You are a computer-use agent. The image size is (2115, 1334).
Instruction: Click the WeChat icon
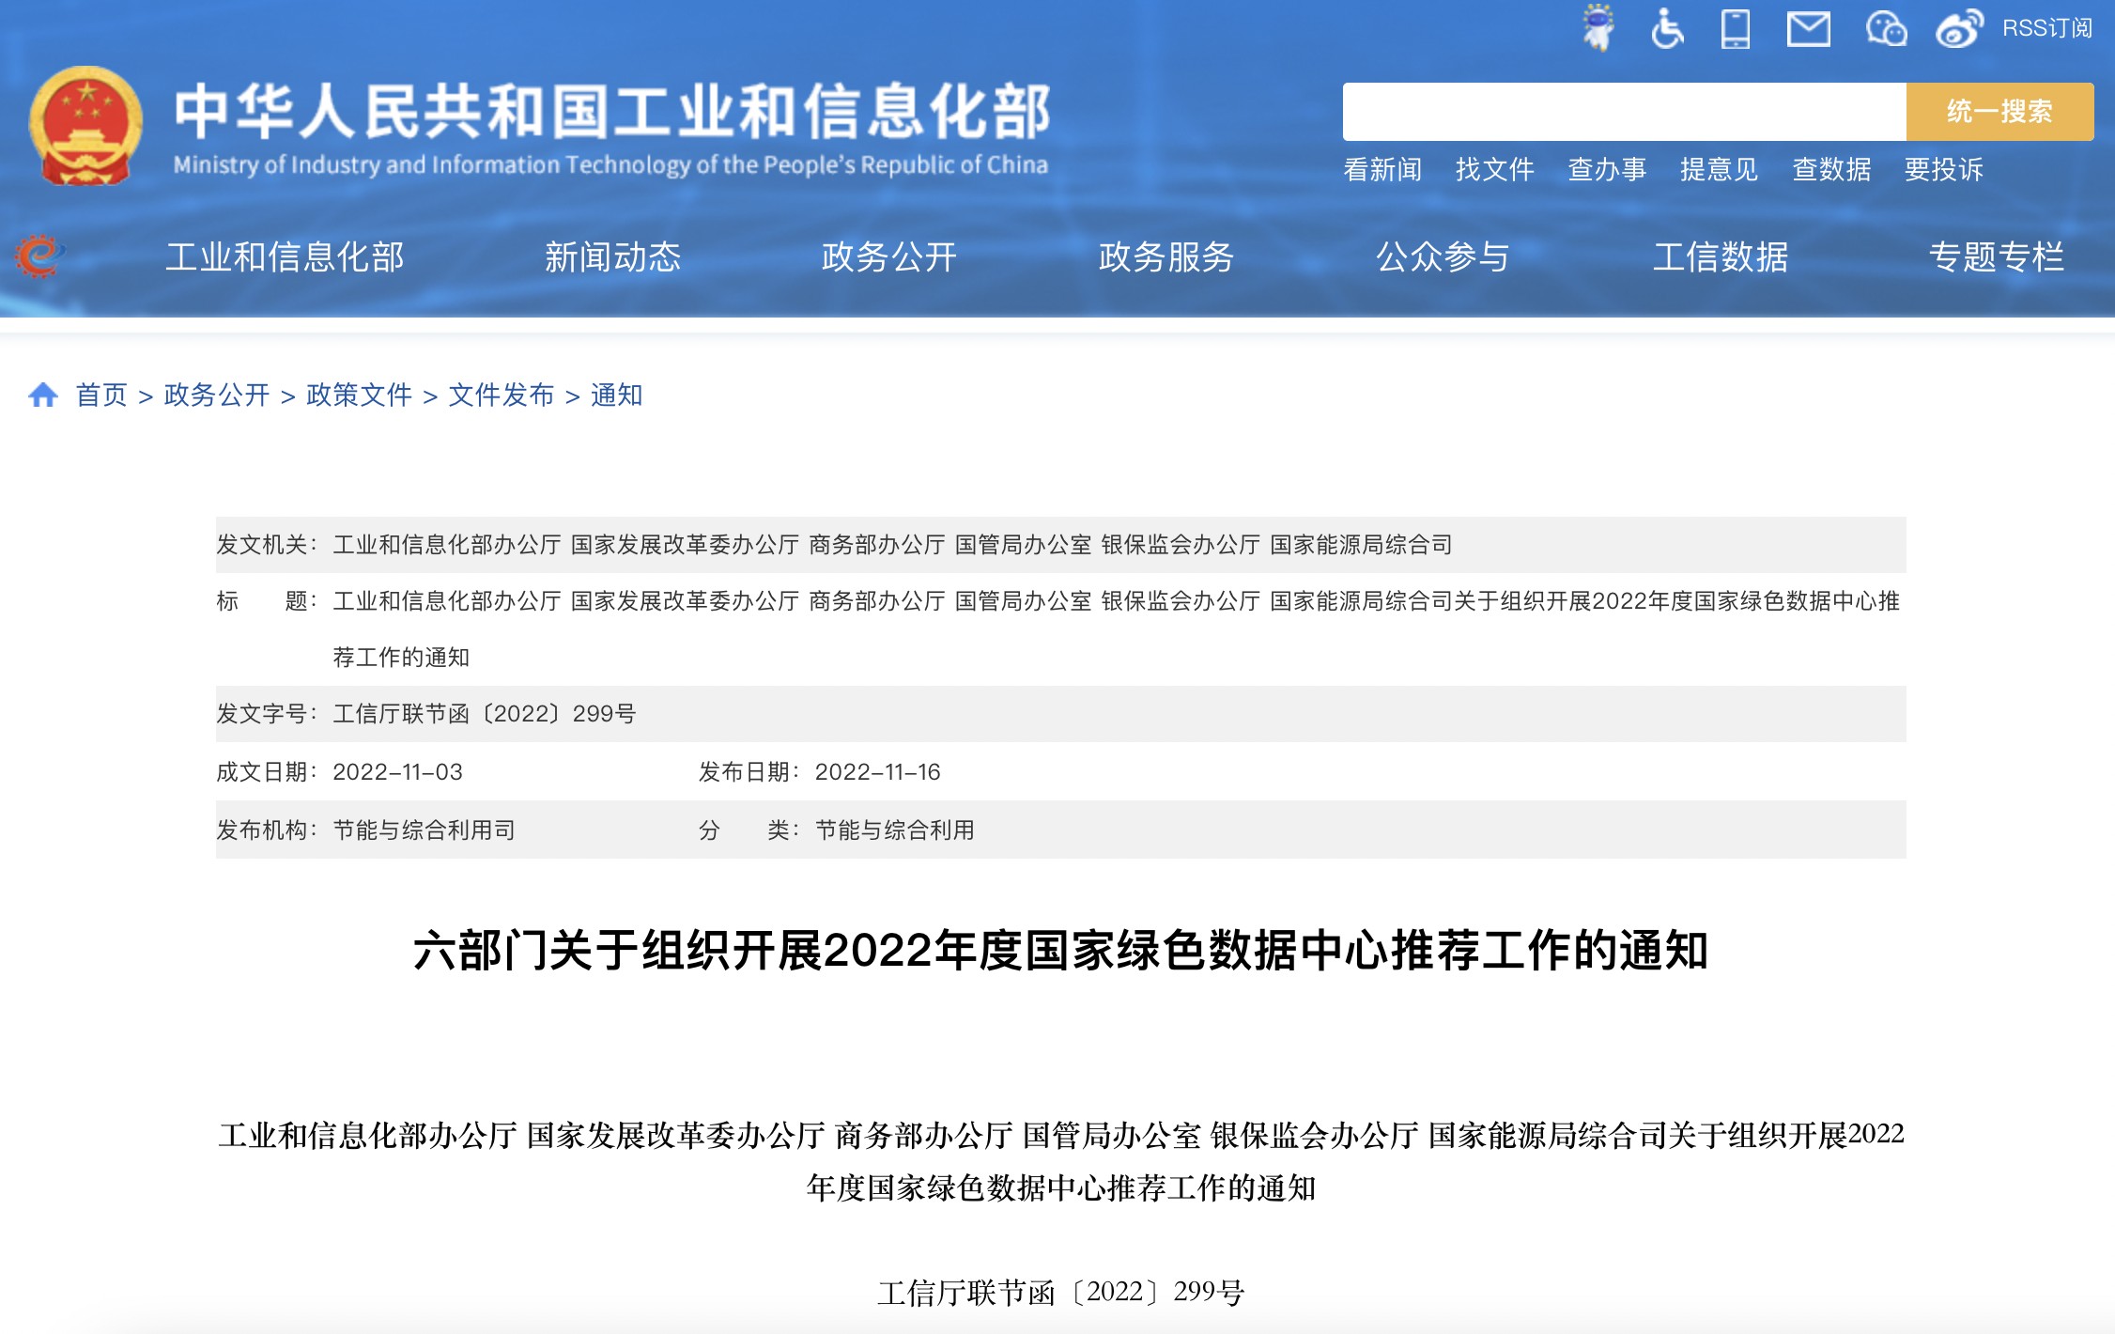(1885, 29)
